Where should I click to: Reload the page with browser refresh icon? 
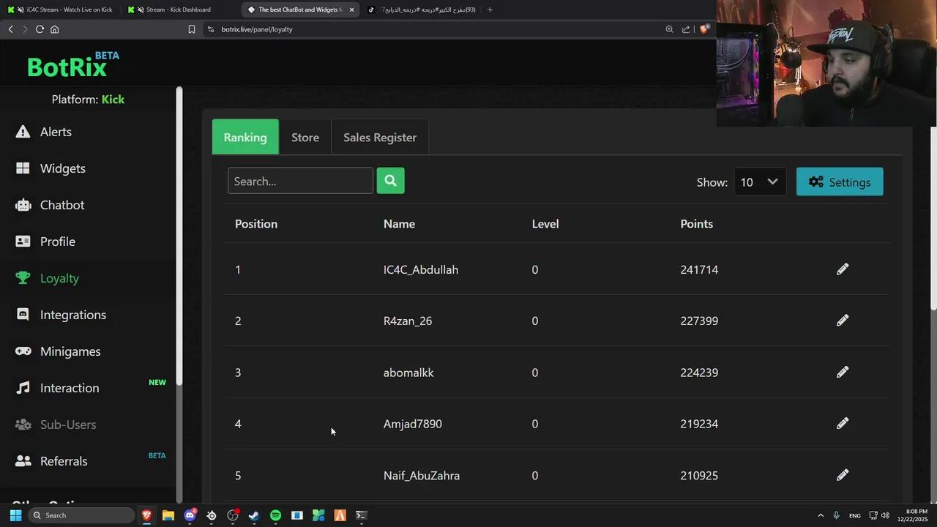pos(40,29)
